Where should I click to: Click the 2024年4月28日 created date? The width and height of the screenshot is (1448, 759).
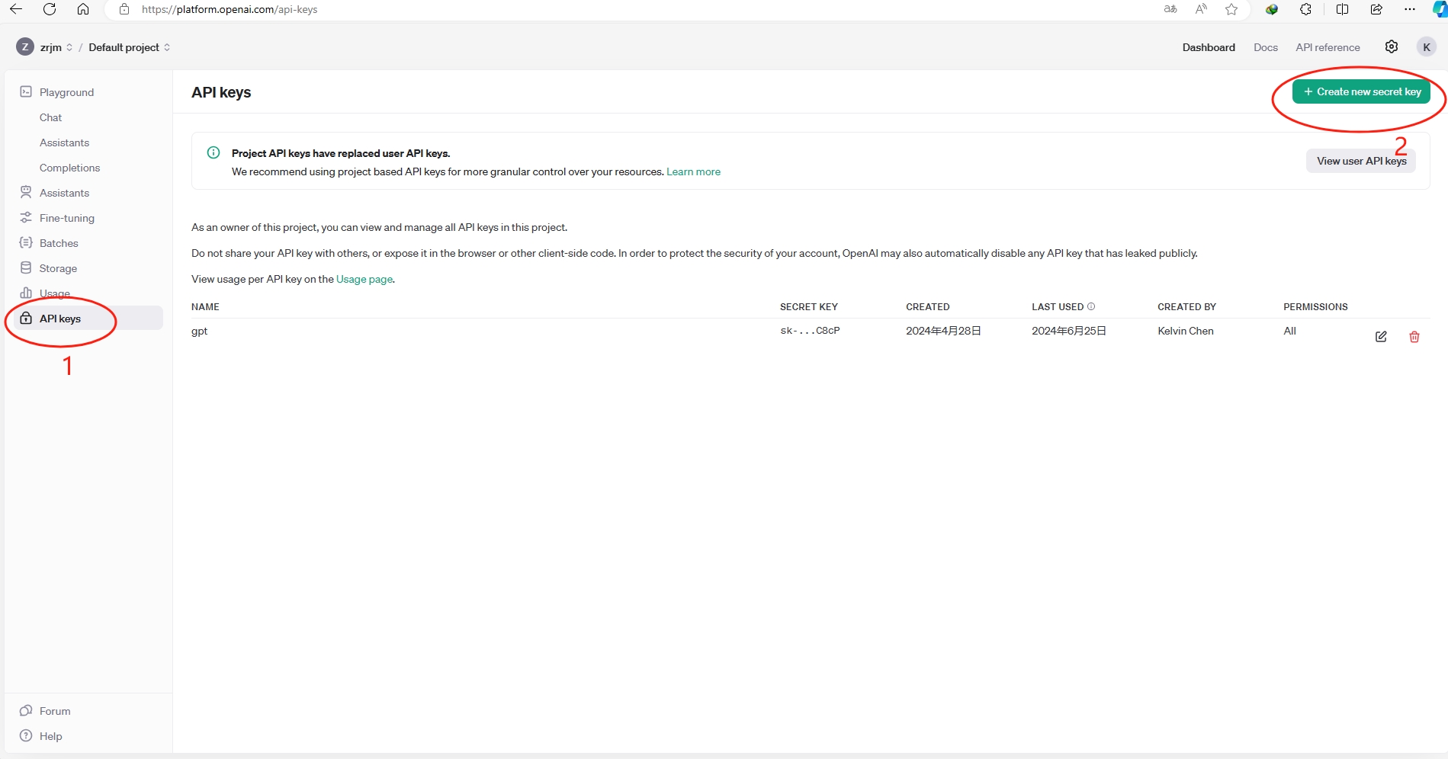943,331
